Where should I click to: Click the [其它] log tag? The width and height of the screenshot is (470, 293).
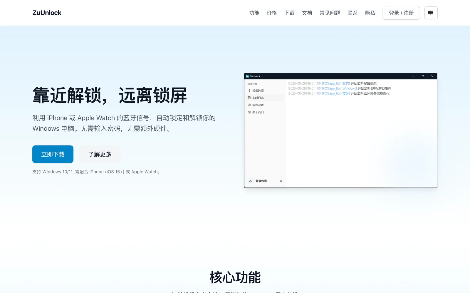(346, 84)
